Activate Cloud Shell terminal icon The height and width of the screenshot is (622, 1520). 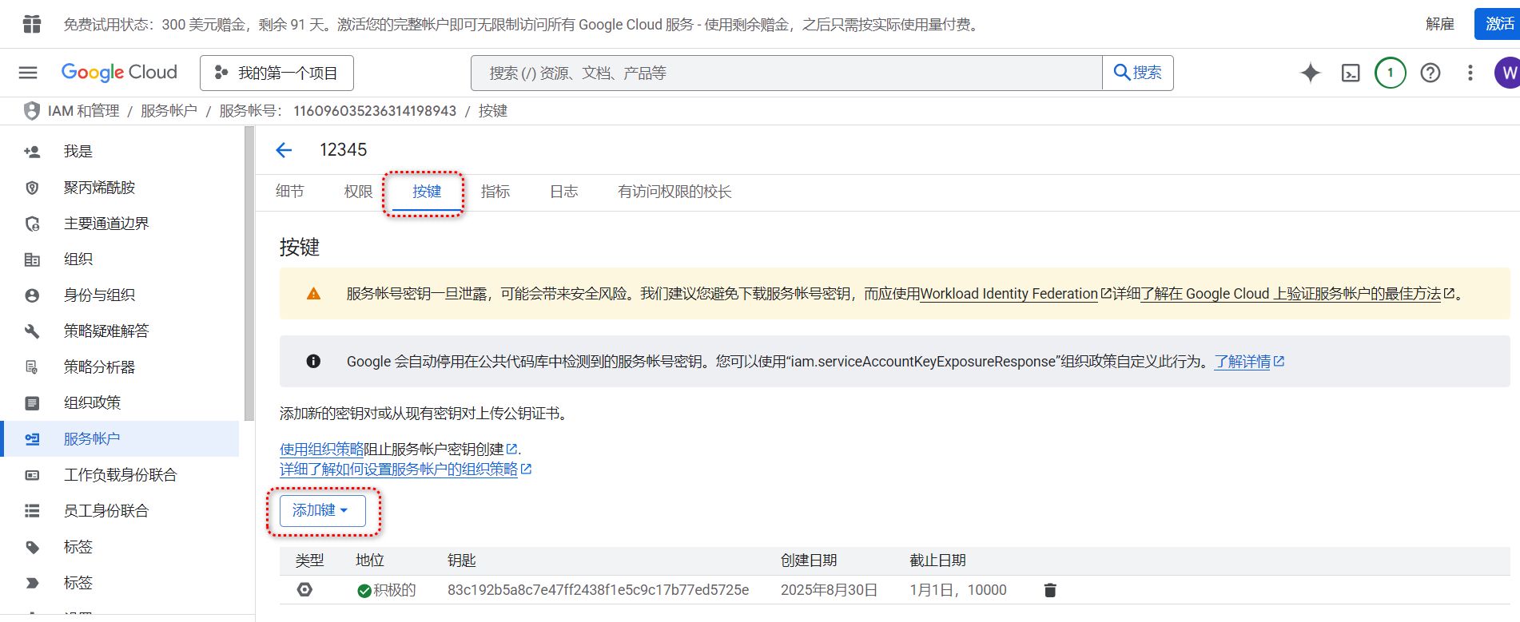[x=1351, y=73]
